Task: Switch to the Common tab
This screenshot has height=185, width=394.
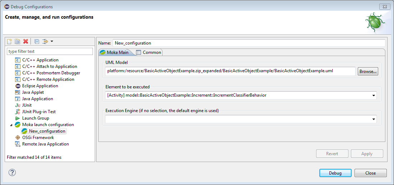Action: point(149,52)
